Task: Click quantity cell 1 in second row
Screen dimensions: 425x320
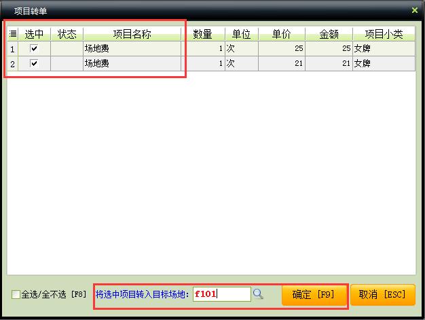Action: click(203, 63)
